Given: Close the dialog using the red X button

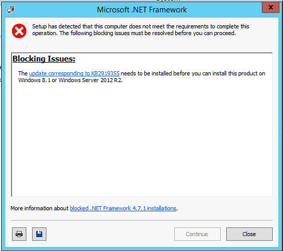Looking at the screenshot, I should [x=270, y=7].
